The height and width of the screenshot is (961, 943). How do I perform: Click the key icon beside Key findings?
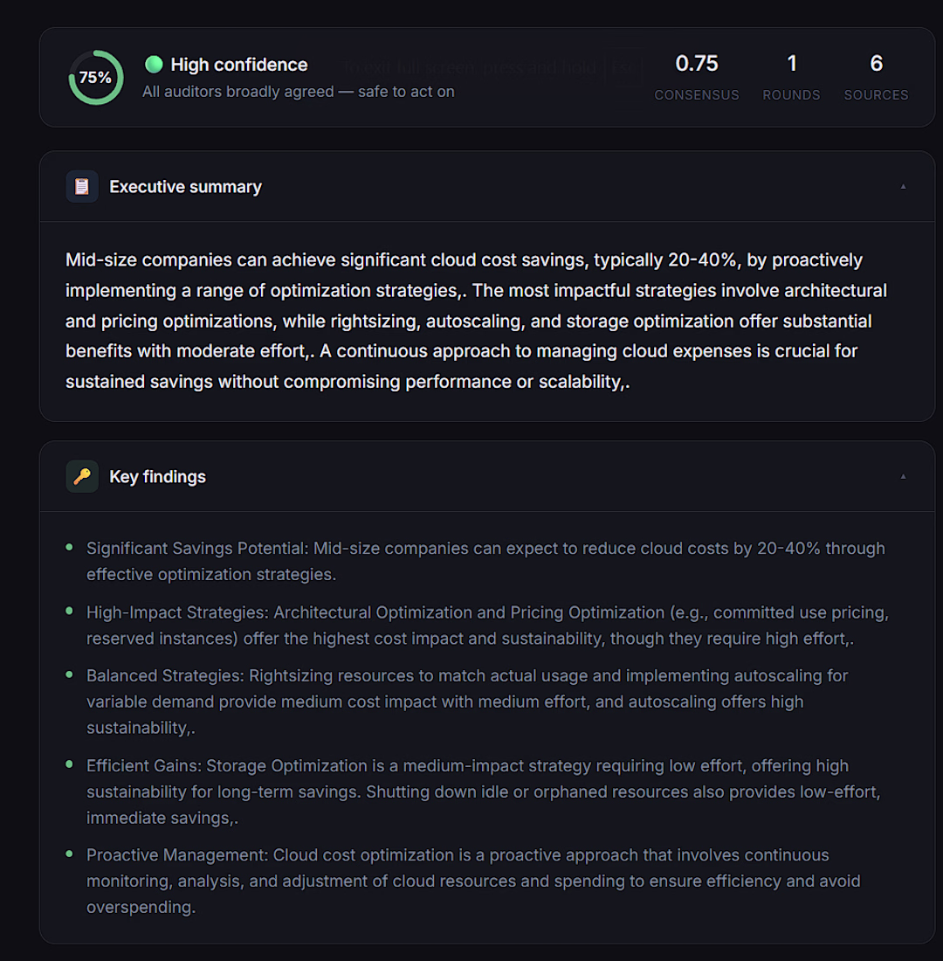(82, 476)
